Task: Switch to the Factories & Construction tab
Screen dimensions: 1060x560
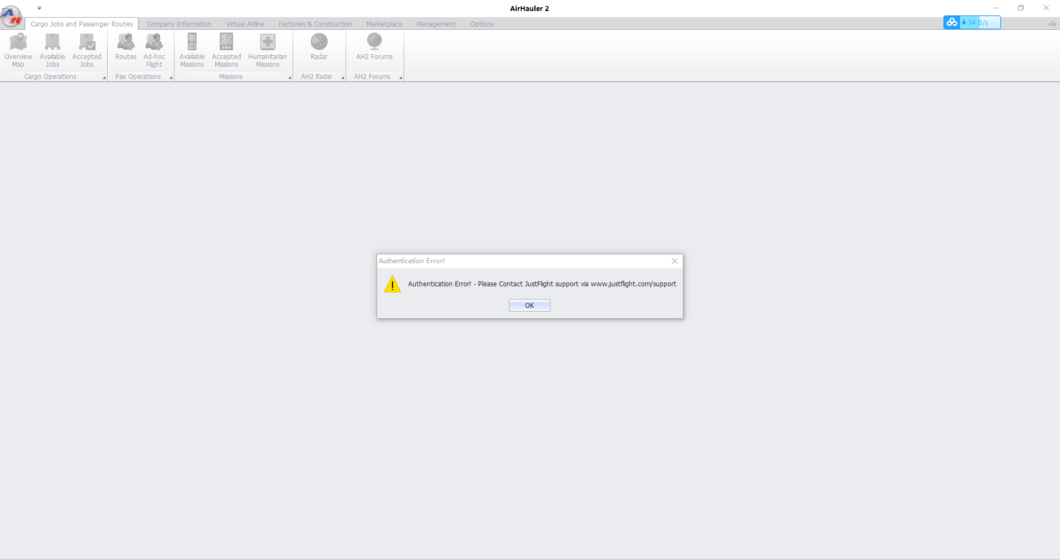Action: click(x=315, y=24)
